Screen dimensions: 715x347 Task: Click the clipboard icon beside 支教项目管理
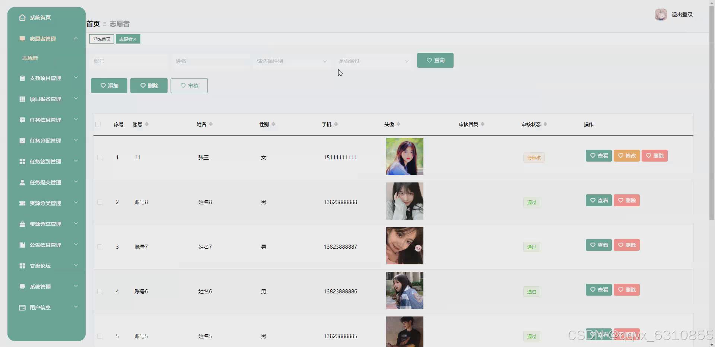click(22, 78)
